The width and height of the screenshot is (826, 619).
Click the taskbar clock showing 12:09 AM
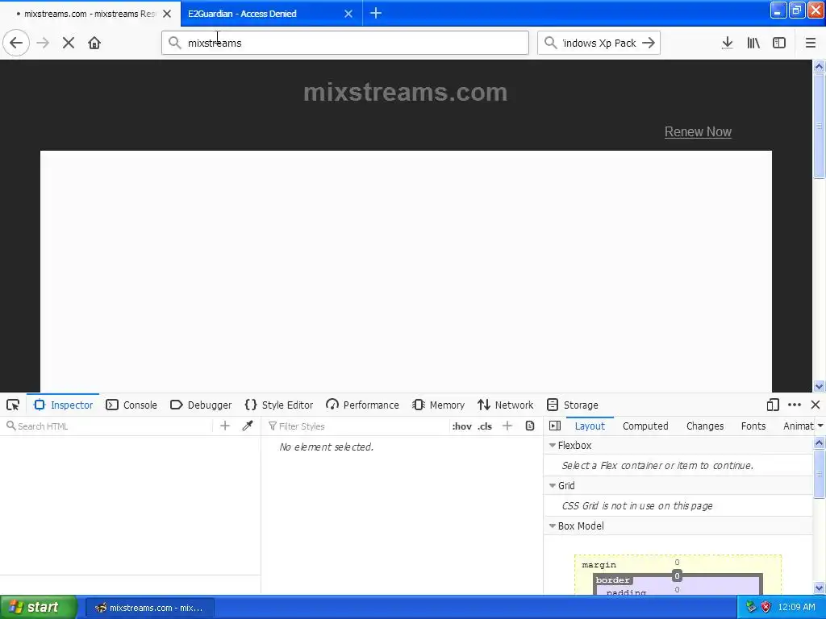(x=796, y=607)
